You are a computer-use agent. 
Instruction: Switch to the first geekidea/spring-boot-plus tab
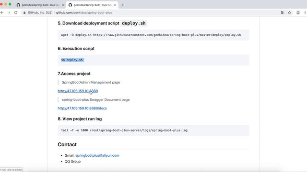pos(40,5)
